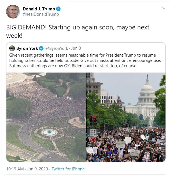Click the blue verified badge beside Donald J. Trump
This screenshot has height=176, width=170.
(58, 9)
